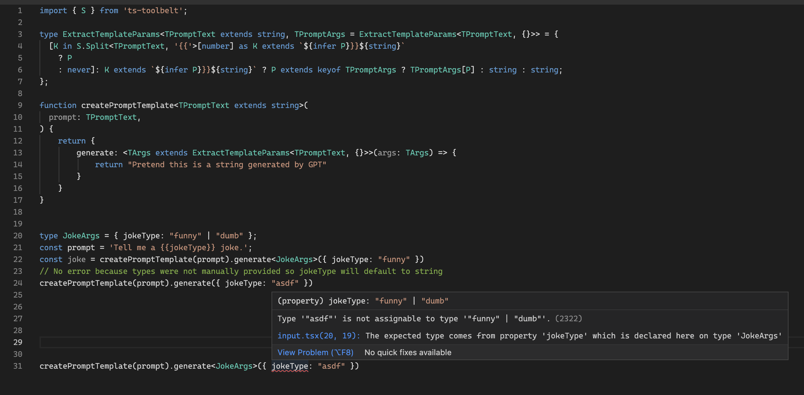The image size is (804, 395).
Task: Click the joke constant on line 22
Action: click(x=76, y=259)
